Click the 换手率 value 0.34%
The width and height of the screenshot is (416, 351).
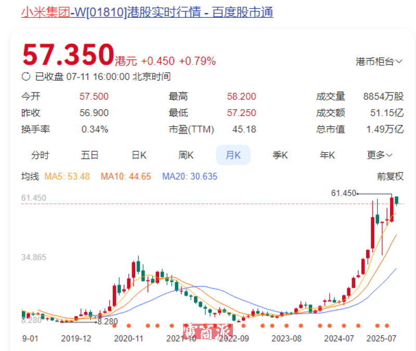95,129
